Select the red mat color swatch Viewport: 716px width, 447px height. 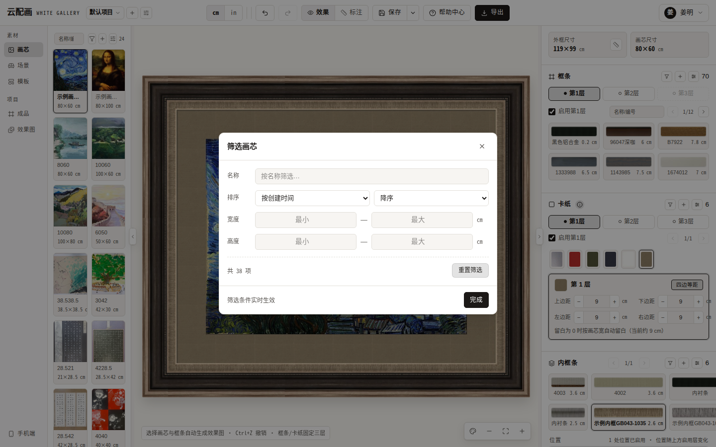click(x=575, y=259)
